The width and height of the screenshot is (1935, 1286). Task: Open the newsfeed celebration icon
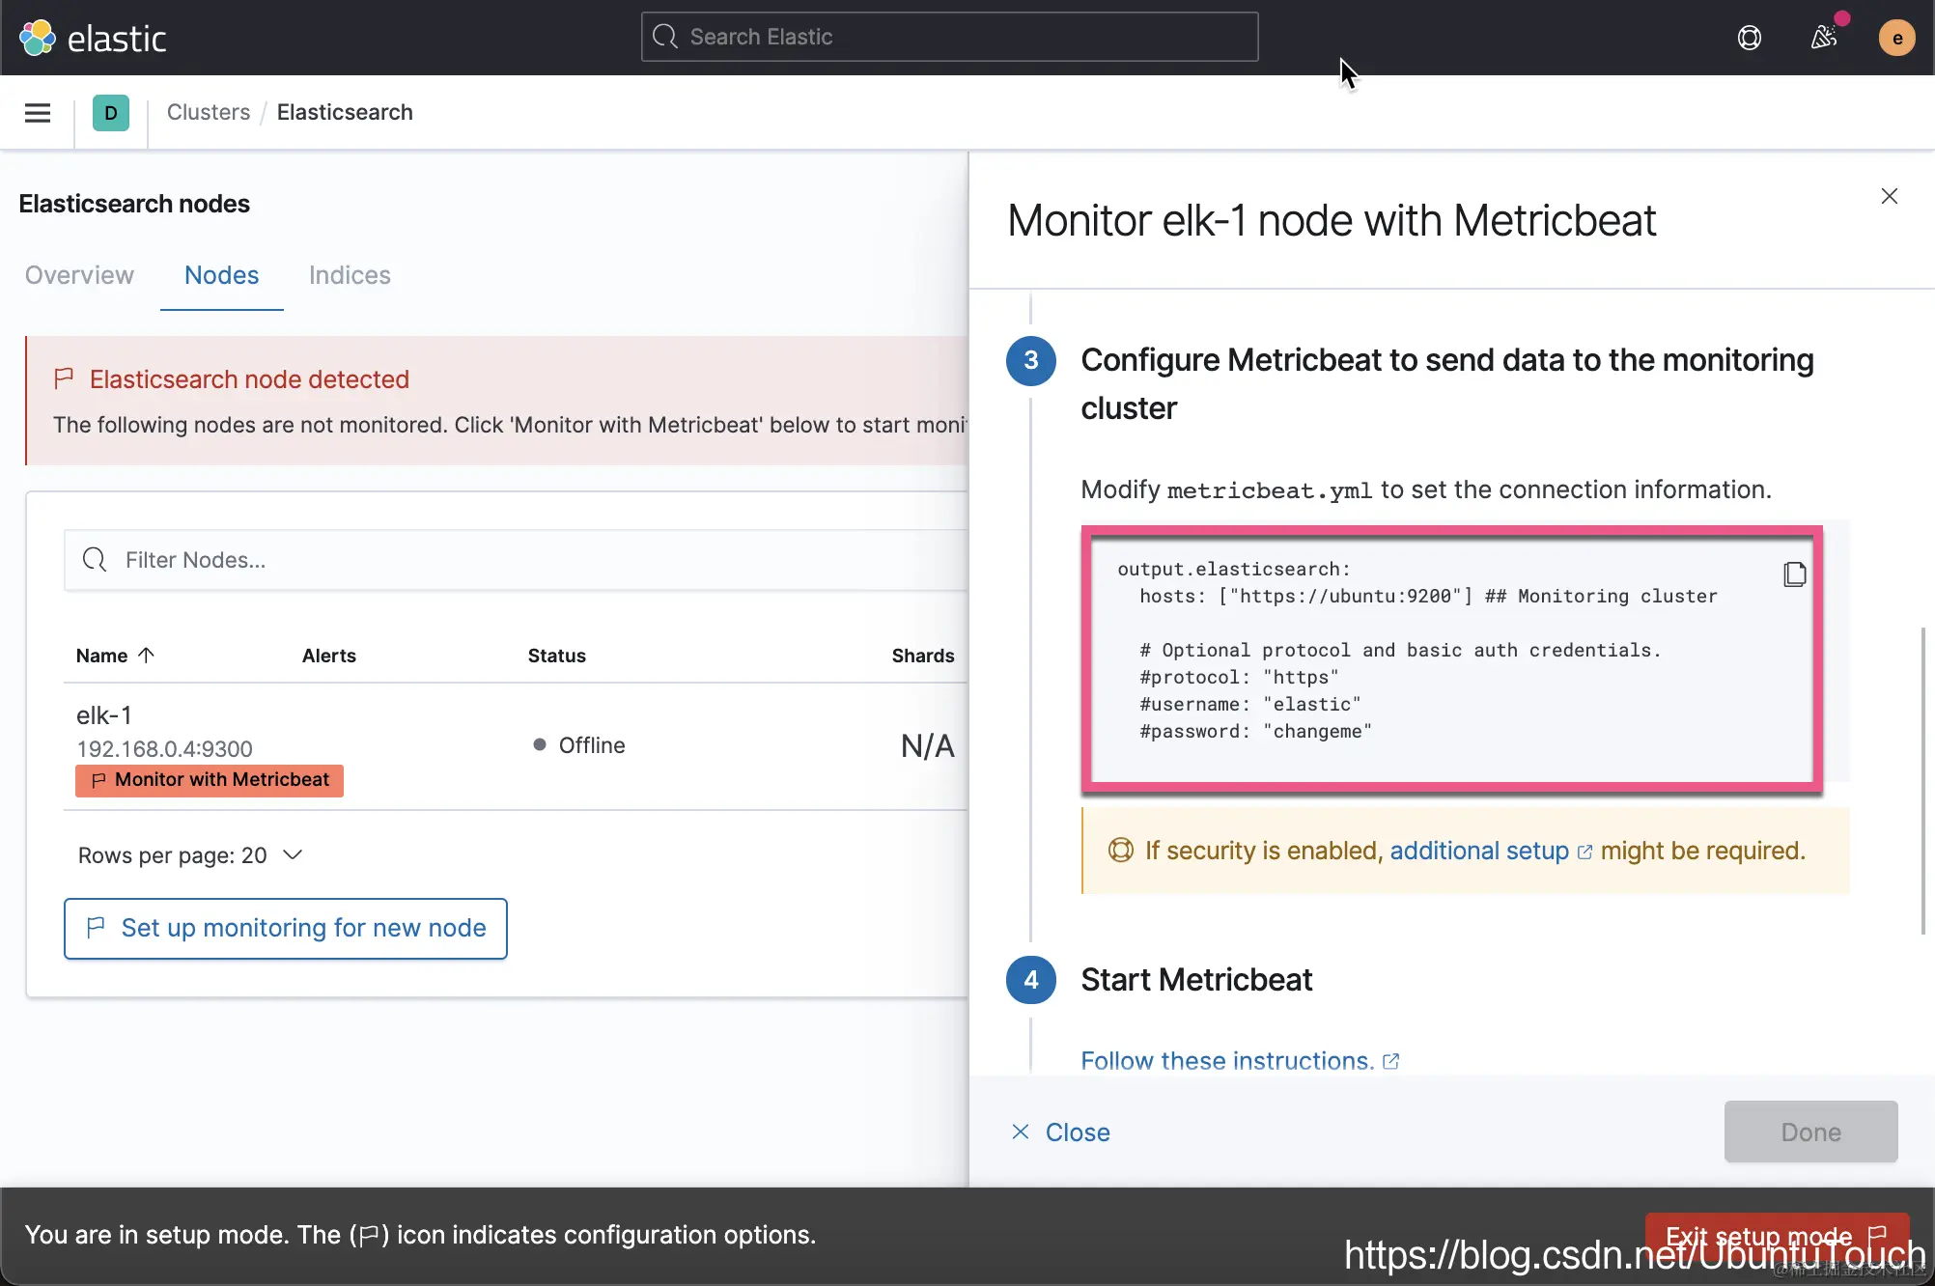(1823, 38)
